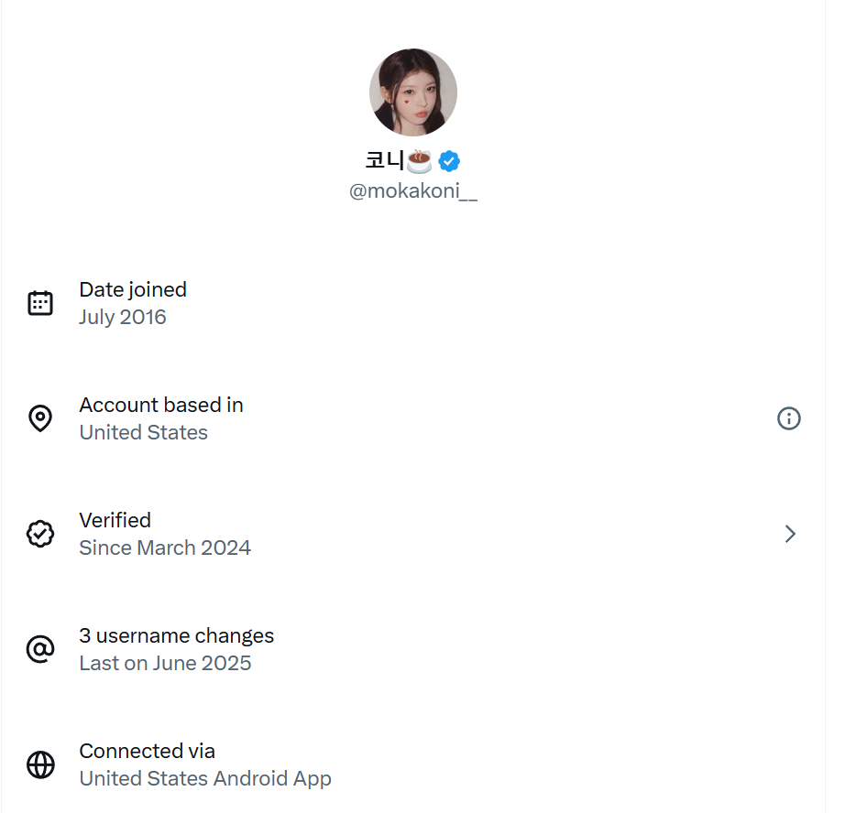Click the Last on June 2025 text
Image resolution: width=867 pixels, height=813 pixels.
[165, 664]
